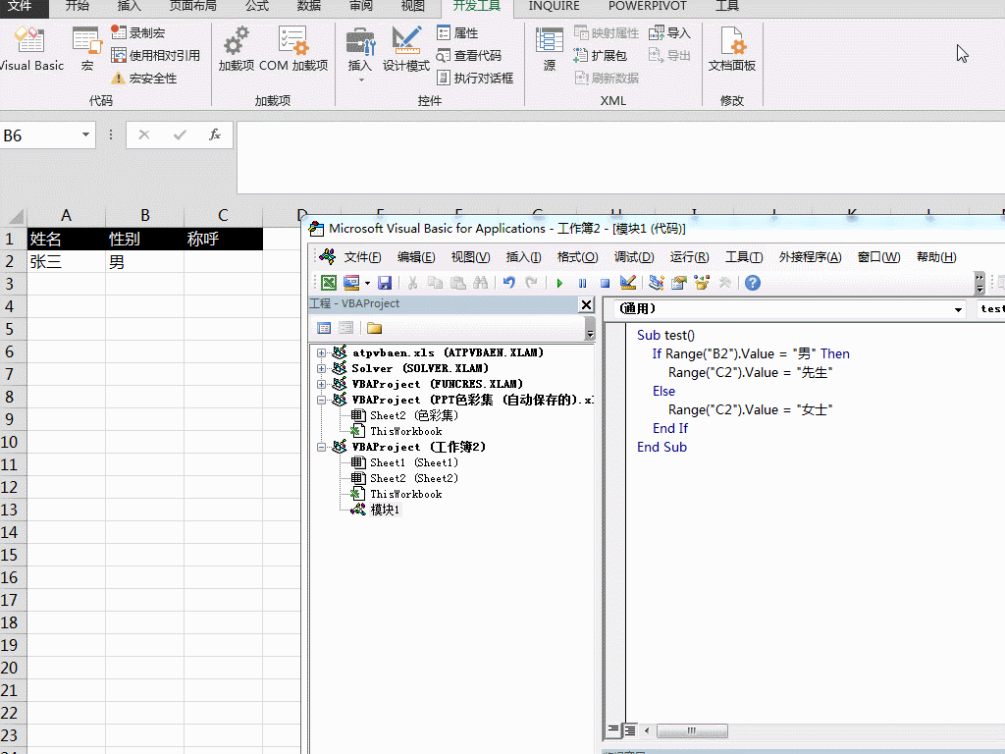Open Properties Window icon in VBA toolbar
1005x754 pixels.
tap(679, 283)
